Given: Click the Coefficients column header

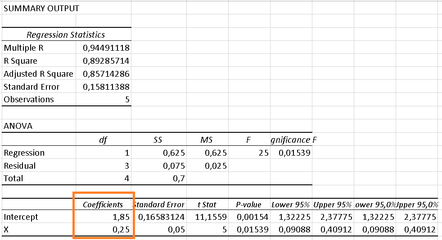Looking at the screenshot, I should pos(103,205).
